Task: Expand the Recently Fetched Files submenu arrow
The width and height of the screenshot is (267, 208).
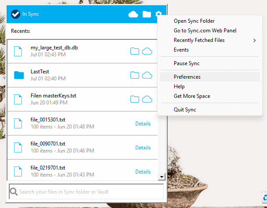Action: pyautogui.click(x=255, y=40)
